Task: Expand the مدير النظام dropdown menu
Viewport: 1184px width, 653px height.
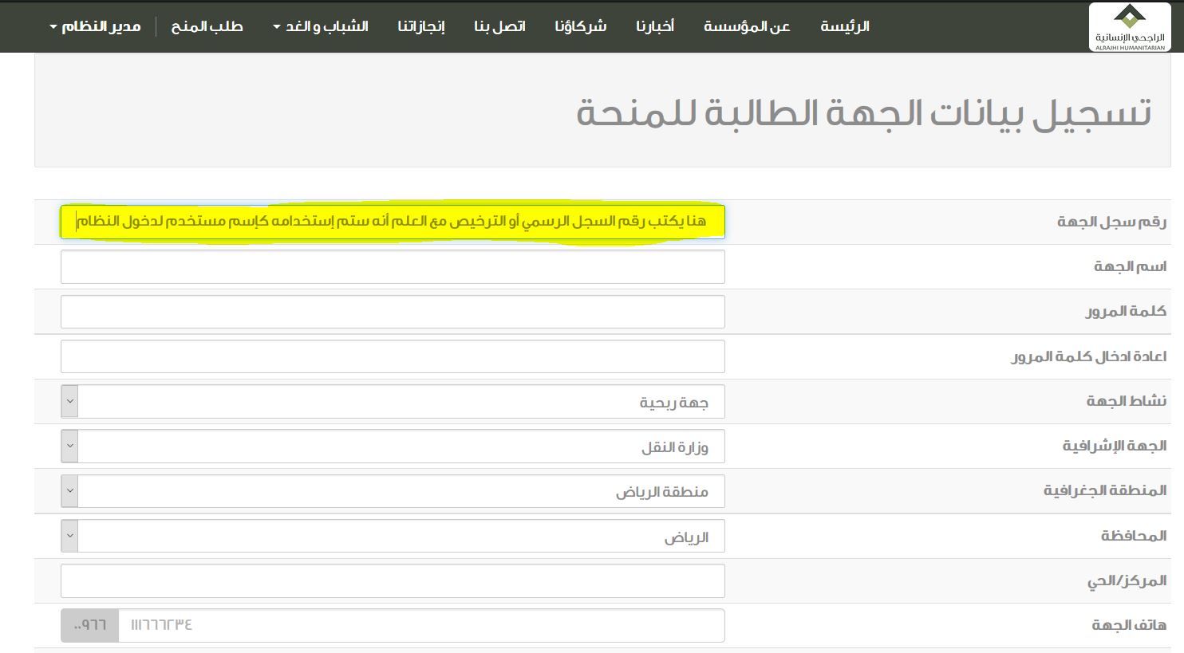Action: tap(95, 26)
